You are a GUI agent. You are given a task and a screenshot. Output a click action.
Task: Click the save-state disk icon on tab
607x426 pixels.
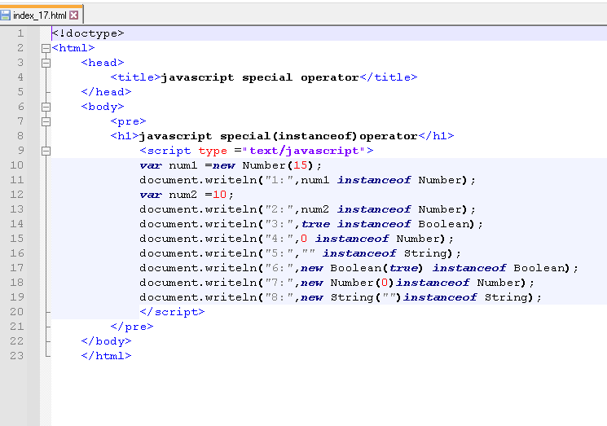(x=6, y=15)
